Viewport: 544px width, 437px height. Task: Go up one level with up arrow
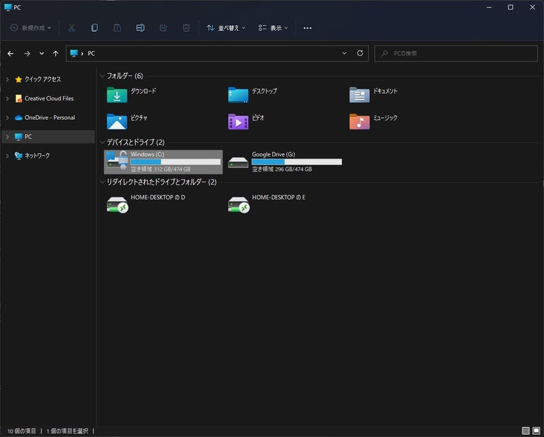pyautogui.click(x=56, y=54)
